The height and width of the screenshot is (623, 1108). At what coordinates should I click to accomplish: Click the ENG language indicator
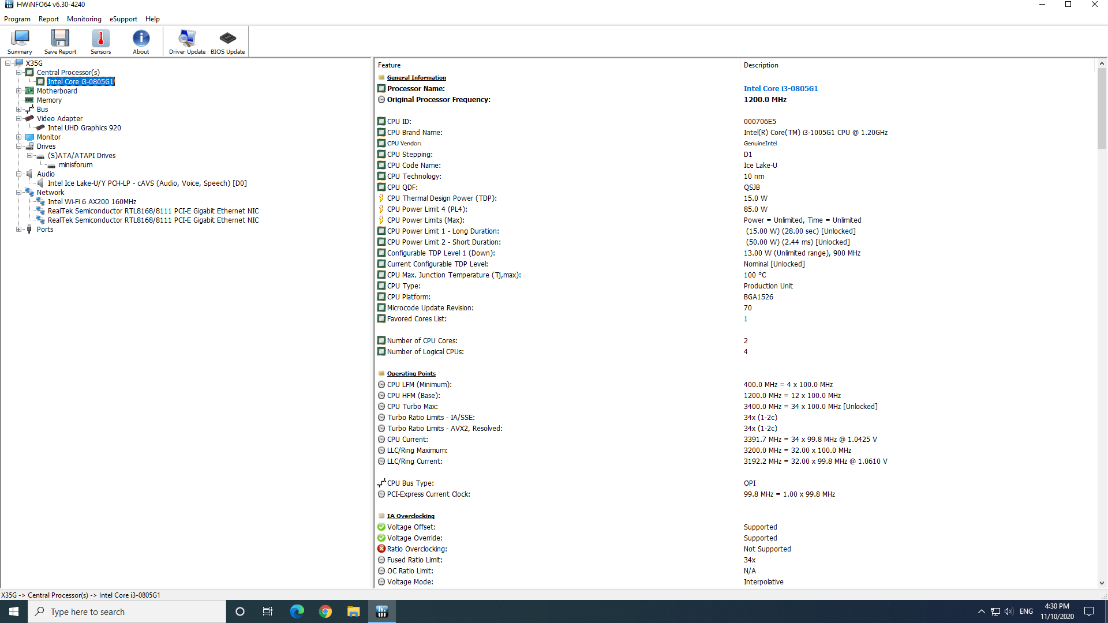[1026, 611]
